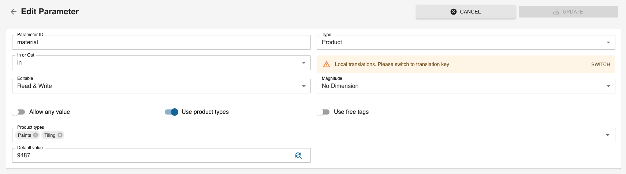Open the Product types dropdown arrow
This screenshot has width=626, height=174.
pos(608,135)
